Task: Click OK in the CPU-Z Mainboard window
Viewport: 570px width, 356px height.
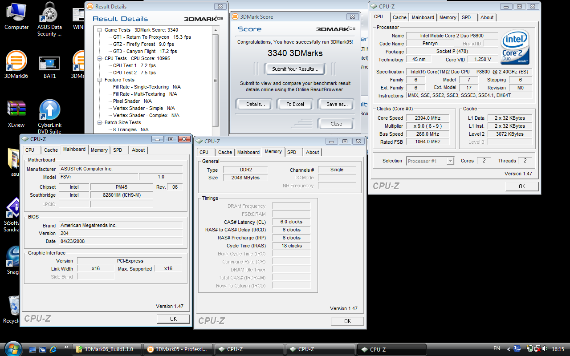Action: click(x=173, y=319)
